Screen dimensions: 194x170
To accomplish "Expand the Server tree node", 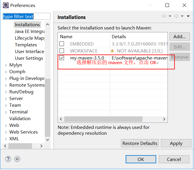I will coord(6,99).
